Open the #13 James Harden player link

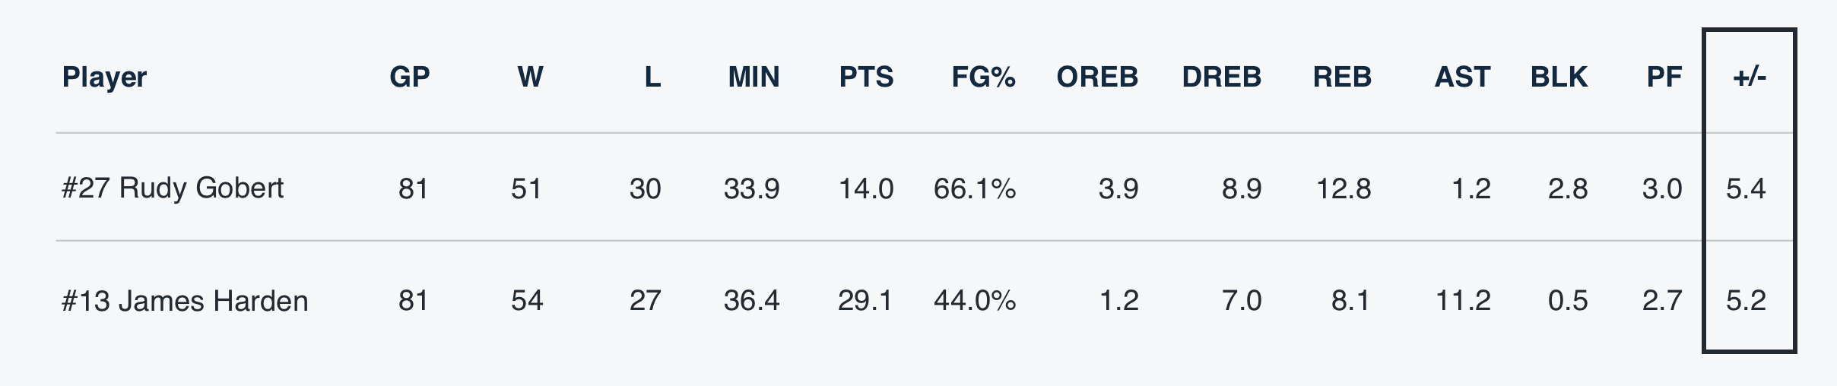pos(185,301)
